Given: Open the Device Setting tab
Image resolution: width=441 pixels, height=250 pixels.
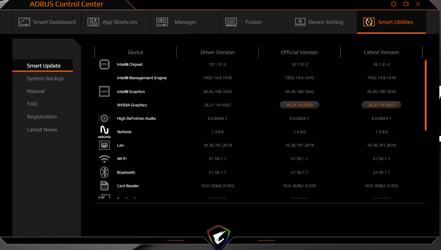Looking at the screenshot, I should click(319, 22).
